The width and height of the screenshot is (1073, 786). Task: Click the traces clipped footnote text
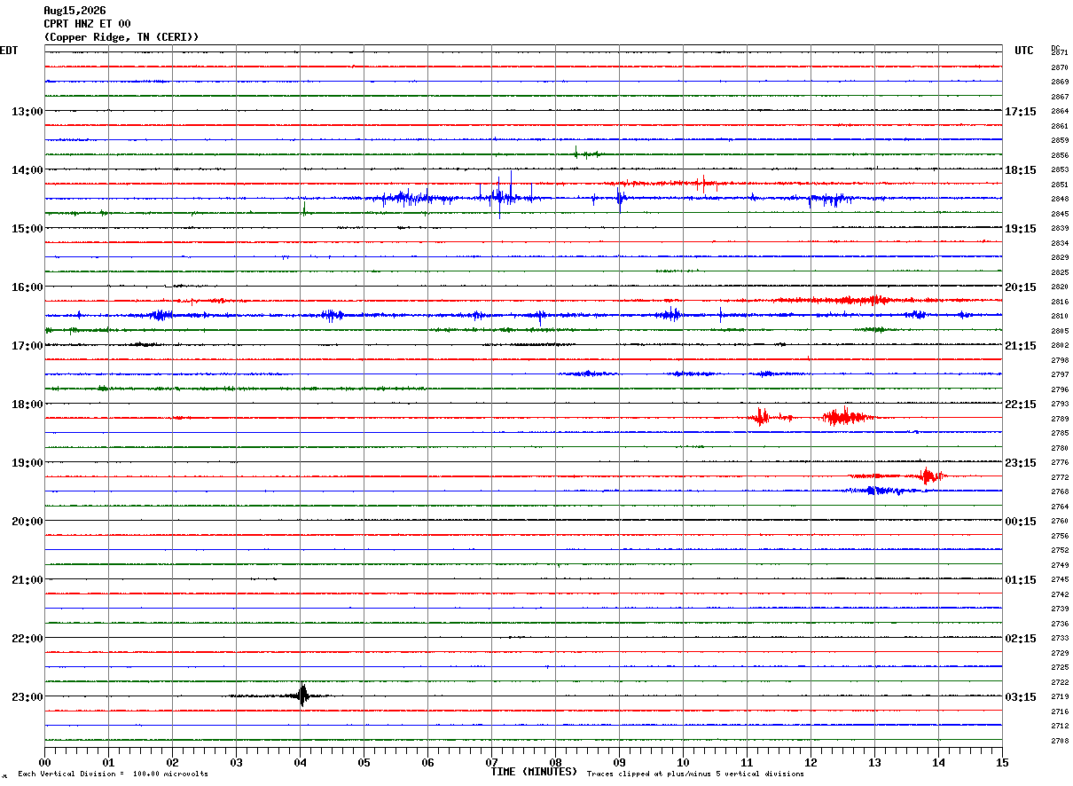(695, 774)
